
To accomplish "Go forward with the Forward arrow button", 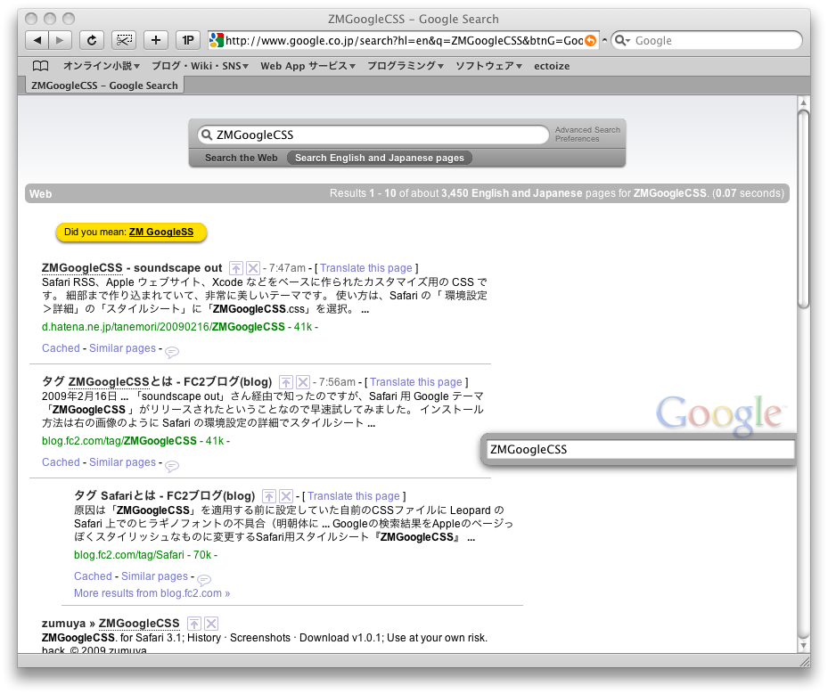I will pyautogui.click(x=61, y=40).
